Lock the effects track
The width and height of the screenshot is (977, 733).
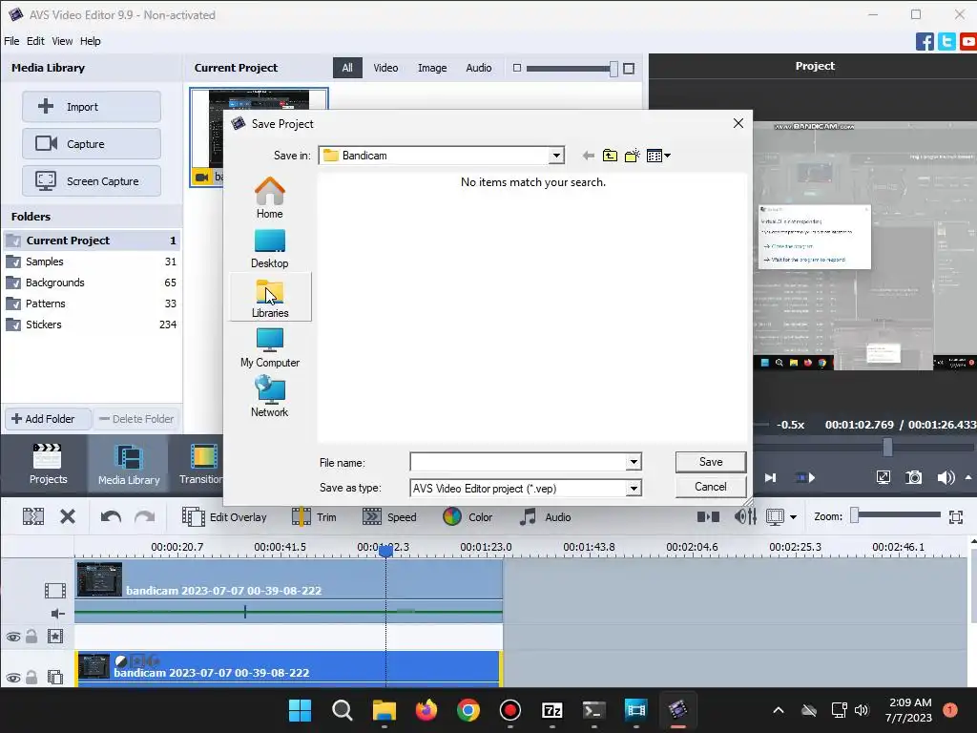(x=31, y=637)
